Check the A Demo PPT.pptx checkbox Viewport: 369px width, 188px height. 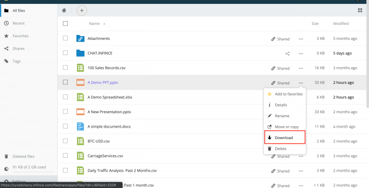[65, 82]
